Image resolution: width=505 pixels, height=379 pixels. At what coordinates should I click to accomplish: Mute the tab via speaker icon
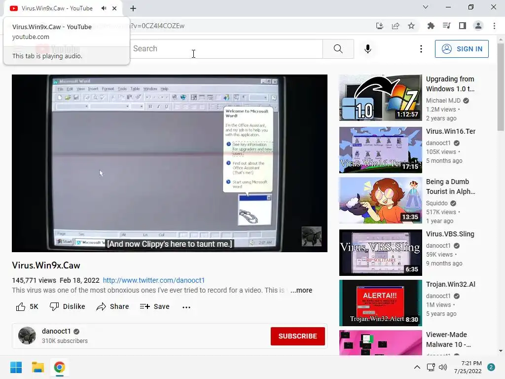point(104,8)
